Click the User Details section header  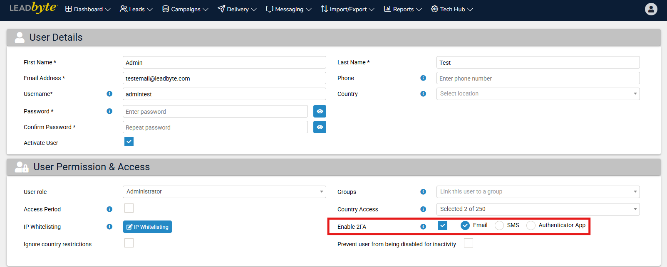(x=334, y=37)
